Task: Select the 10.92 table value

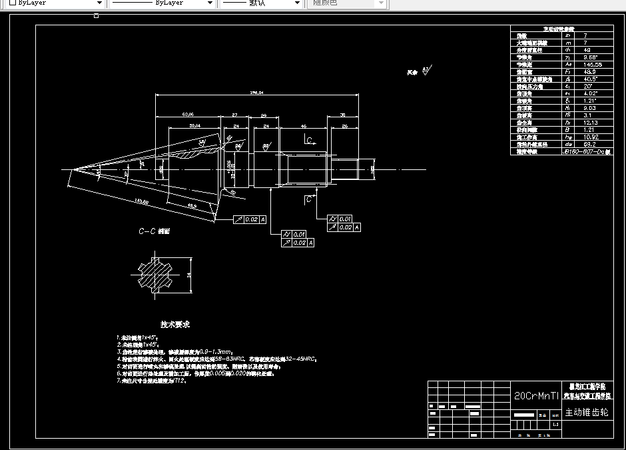Action: (x=591, y=137)
